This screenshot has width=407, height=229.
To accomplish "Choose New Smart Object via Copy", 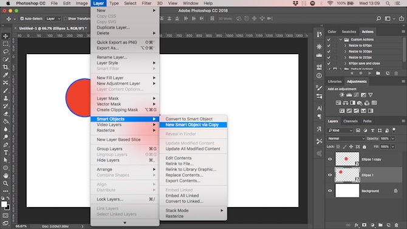I will pyautogui.click(x=193, y=125).
